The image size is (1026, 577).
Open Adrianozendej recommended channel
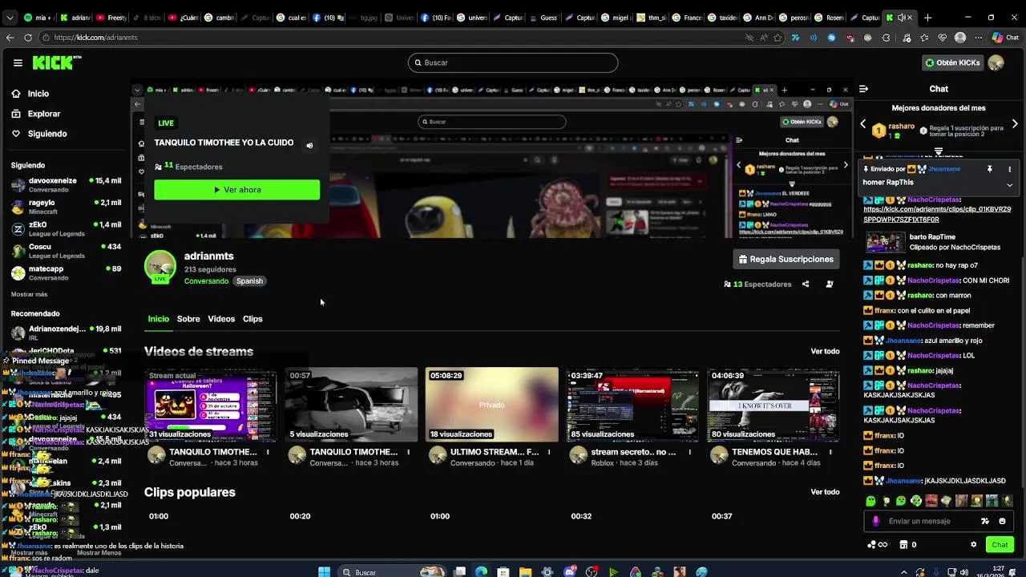coord(66,333)
